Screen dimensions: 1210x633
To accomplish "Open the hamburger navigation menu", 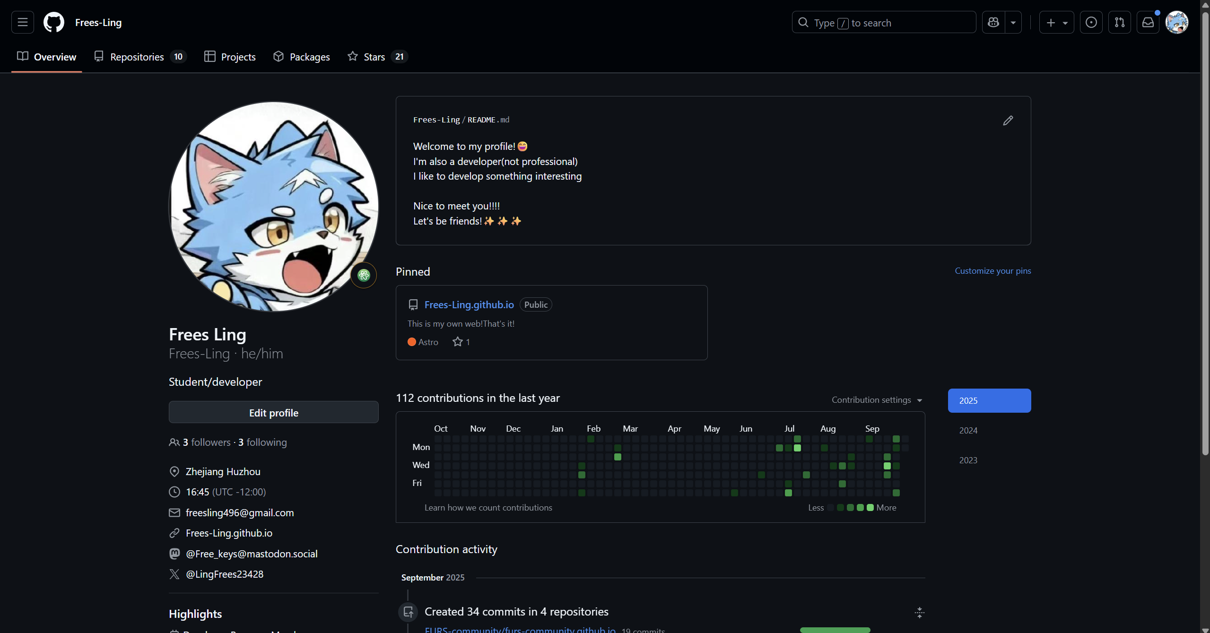I will click(22, 22).
